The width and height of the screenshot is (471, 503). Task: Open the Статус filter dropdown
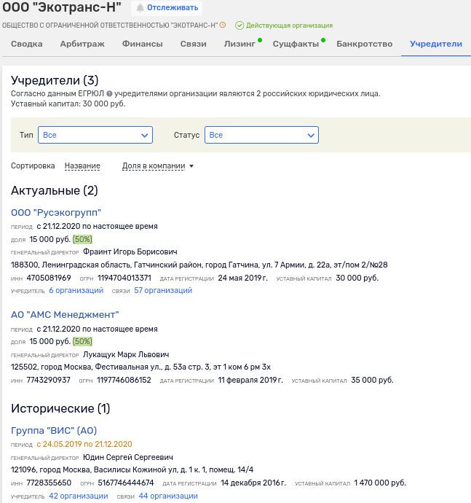point(261,135)
